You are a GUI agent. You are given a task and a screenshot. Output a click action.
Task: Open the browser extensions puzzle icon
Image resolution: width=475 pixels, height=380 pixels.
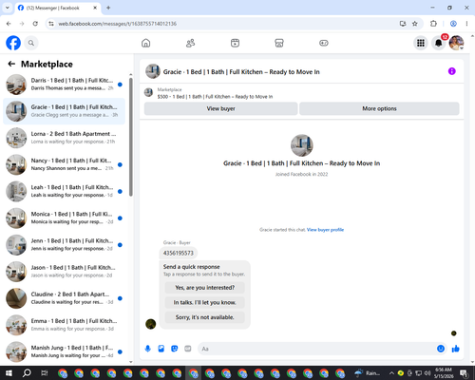pos(433,24)
